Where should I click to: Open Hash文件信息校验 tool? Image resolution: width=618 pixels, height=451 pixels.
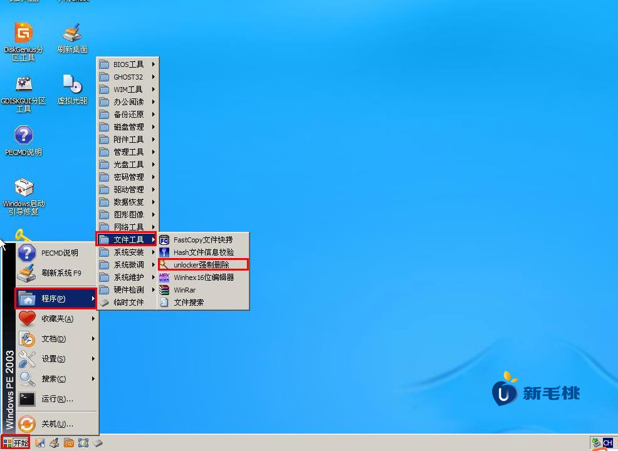click(203, 252)
